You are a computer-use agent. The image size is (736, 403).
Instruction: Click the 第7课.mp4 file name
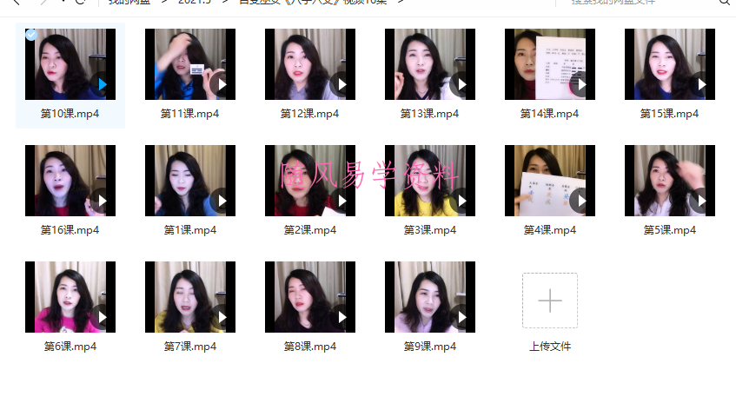coord(189,347)
